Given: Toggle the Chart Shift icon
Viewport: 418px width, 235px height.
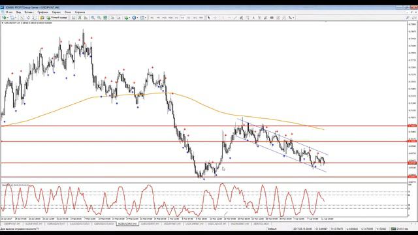Looking at the screenshot, I should pyautogui.click(x=119, y=18).
